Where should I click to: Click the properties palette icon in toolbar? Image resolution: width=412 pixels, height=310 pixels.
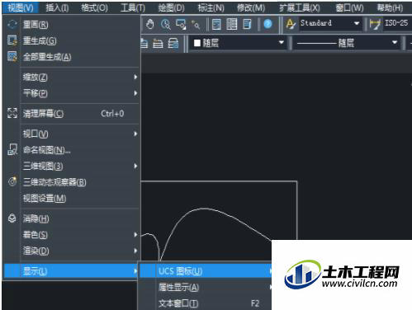[x=216, y=24]
